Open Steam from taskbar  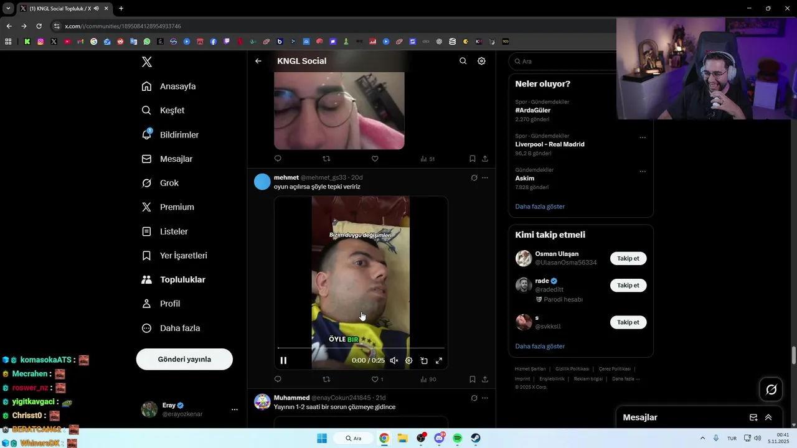coord(476,438)
